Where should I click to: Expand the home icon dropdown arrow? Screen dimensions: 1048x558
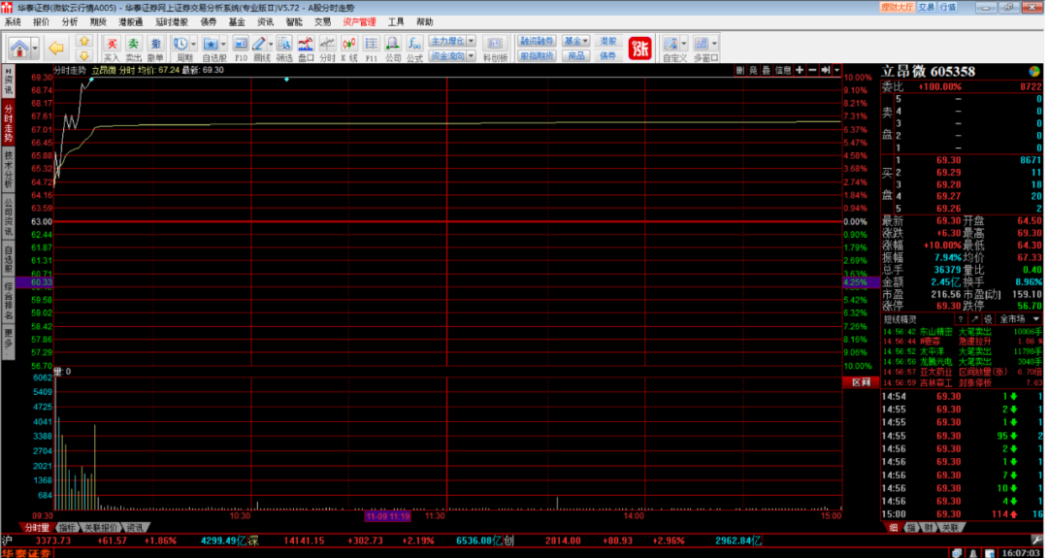[35, 49]
